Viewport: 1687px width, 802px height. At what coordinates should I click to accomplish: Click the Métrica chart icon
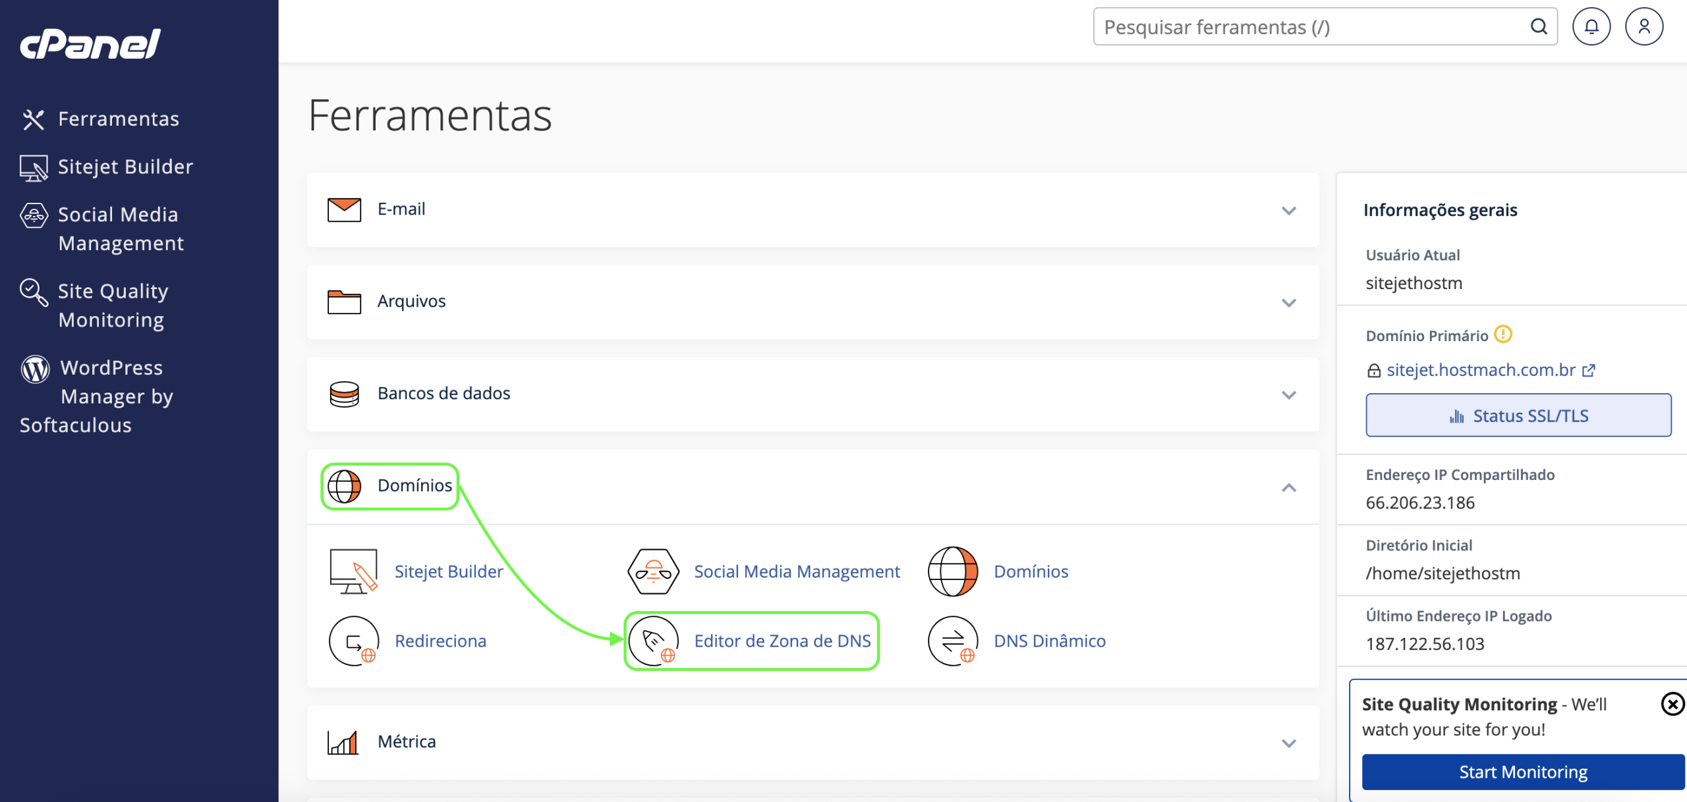tap(343, 742)
